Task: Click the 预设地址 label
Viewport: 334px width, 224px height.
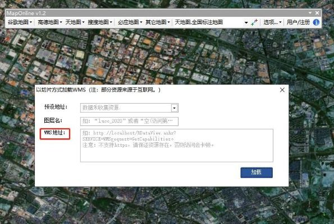Action: point(56,107)
